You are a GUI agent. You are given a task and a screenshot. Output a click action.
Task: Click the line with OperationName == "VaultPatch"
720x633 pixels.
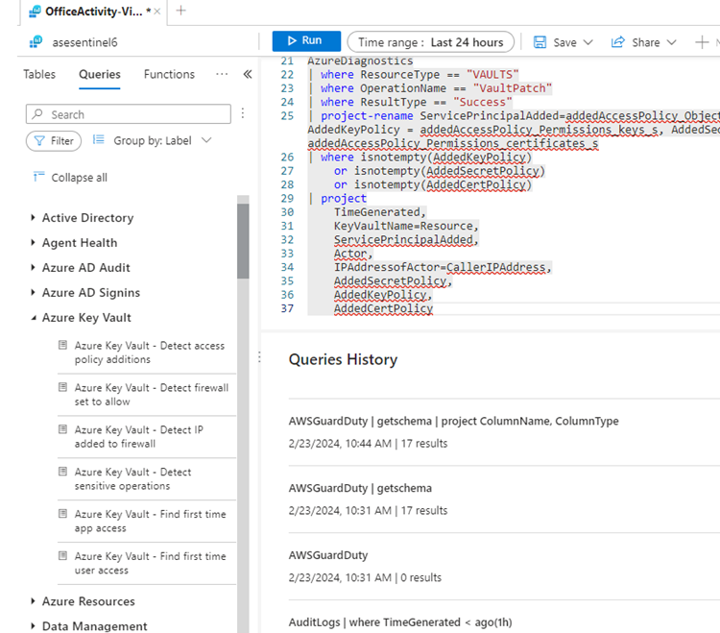(x=430, y=88)
